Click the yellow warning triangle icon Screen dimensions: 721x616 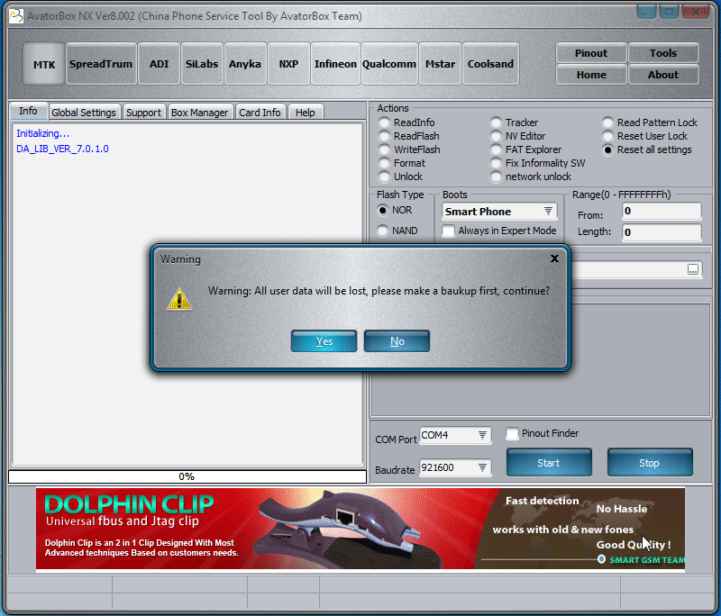179,299
